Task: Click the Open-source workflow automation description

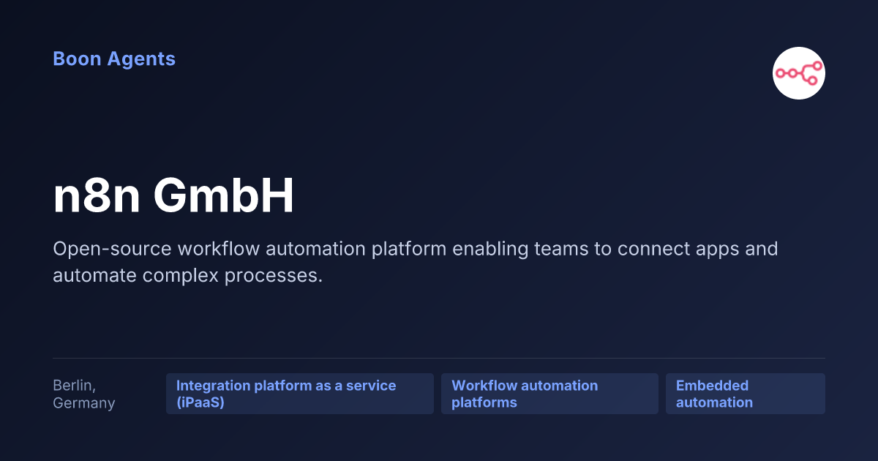Action: (x=416, y=262)
